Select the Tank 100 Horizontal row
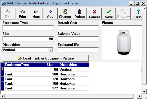 (x=47, y=74)
